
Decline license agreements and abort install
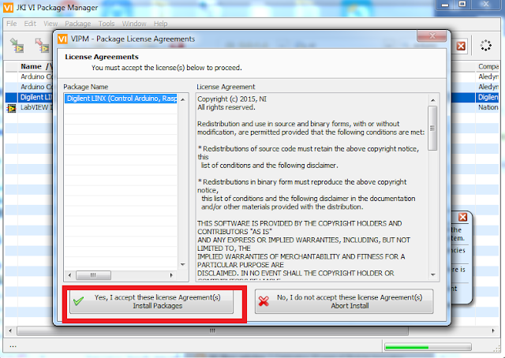coord(344,302)
